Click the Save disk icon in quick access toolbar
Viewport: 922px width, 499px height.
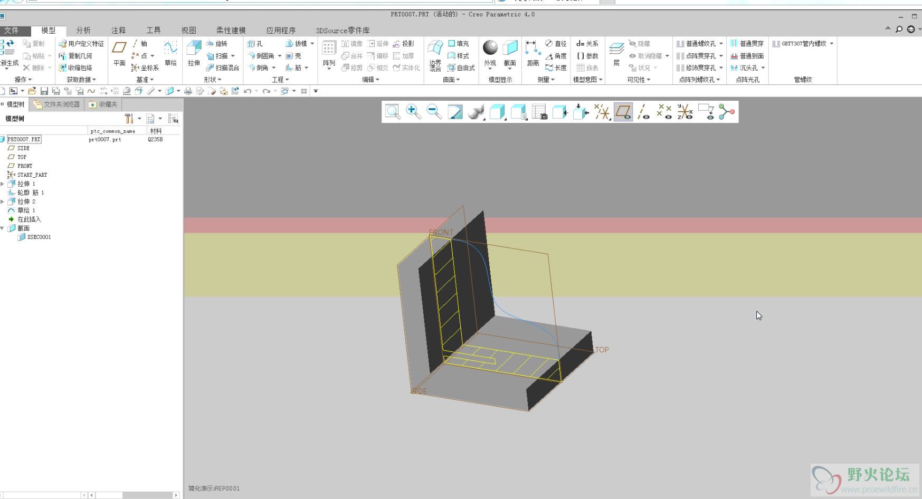(x=44, y=91)
